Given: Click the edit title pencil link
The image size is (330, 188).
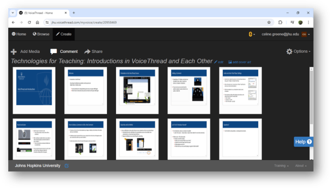Looking at the screenshot, I should pyautogui.click(x=218, y=62).
